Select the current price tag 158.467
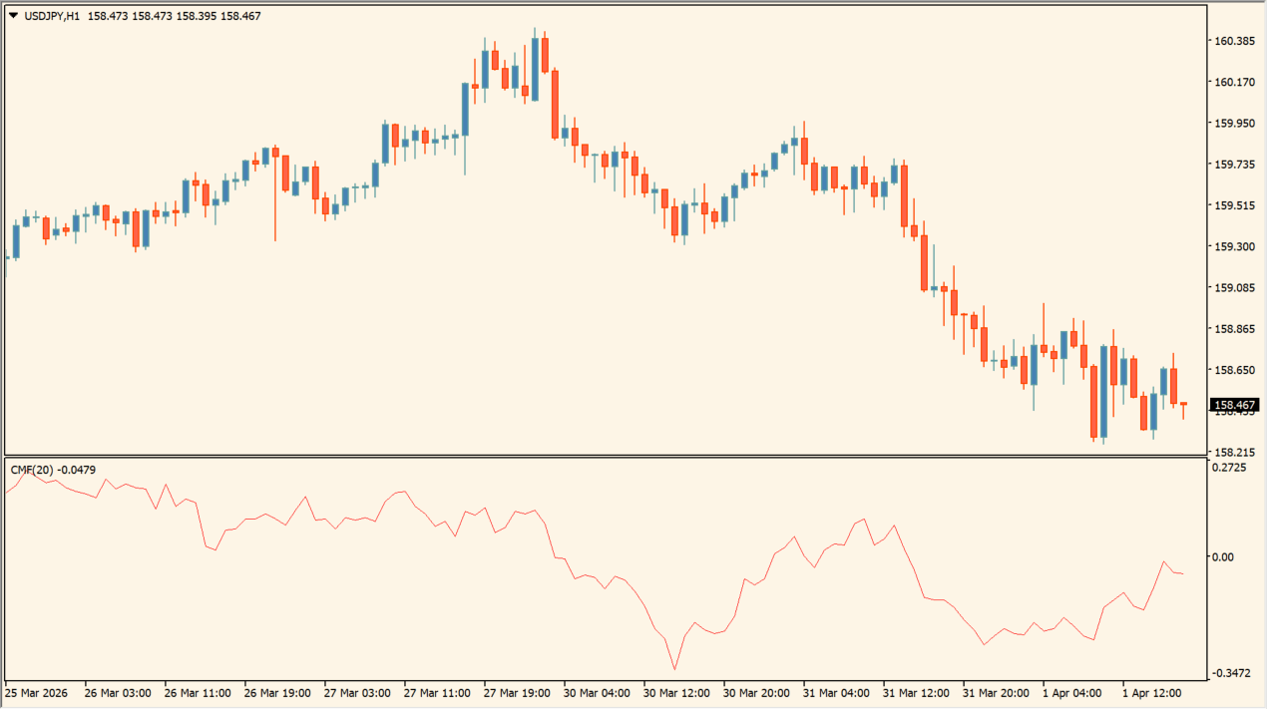 [1234, 405]
